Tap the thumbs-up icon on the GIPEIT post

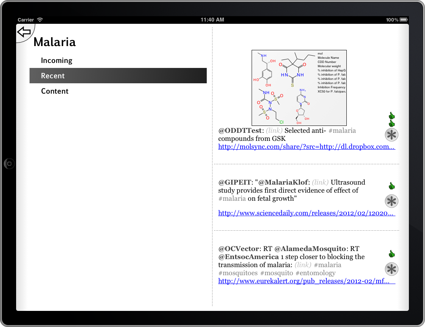coord(392,186)
